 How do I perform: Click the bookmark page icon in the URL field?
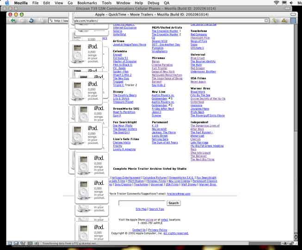pyautogui.click(x=51, y=21)
